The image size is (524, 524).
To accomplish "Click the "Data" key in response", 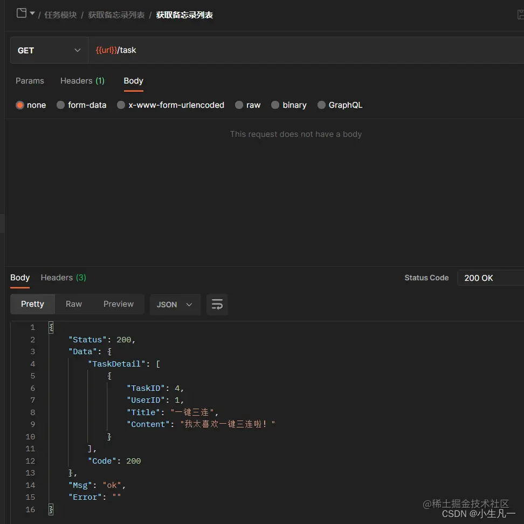I will click(82, 352).
